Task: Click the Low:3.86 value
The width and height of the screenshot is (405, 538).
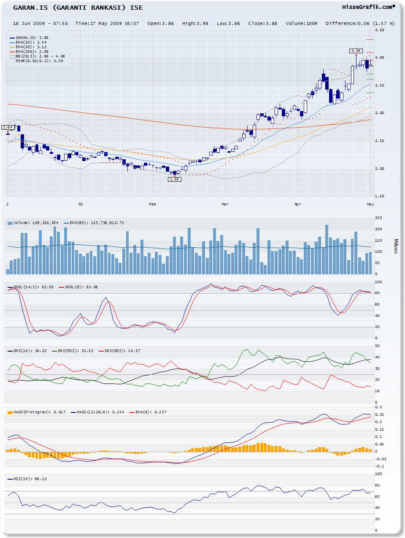Action: tap(228, 23)
